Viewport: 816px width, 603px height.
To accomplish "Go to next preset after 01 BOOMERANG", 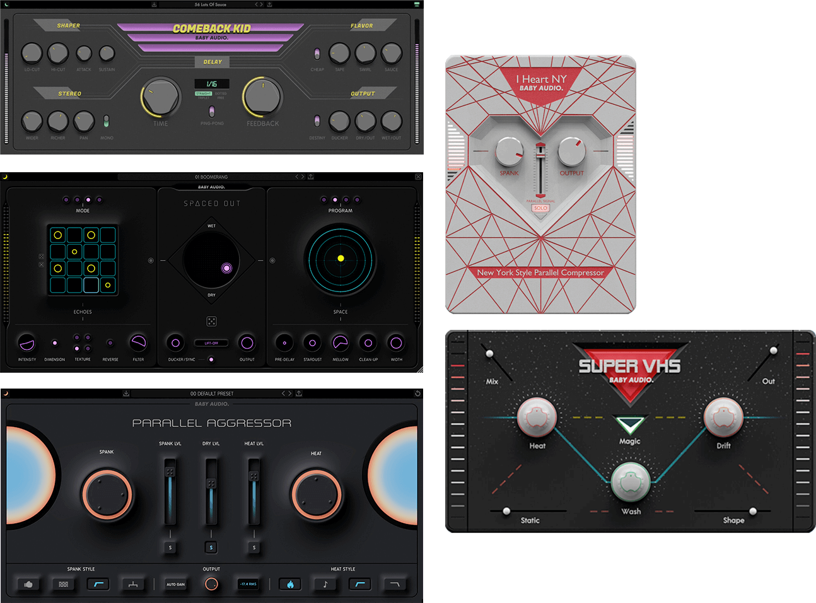I will [x=303, y=177].
